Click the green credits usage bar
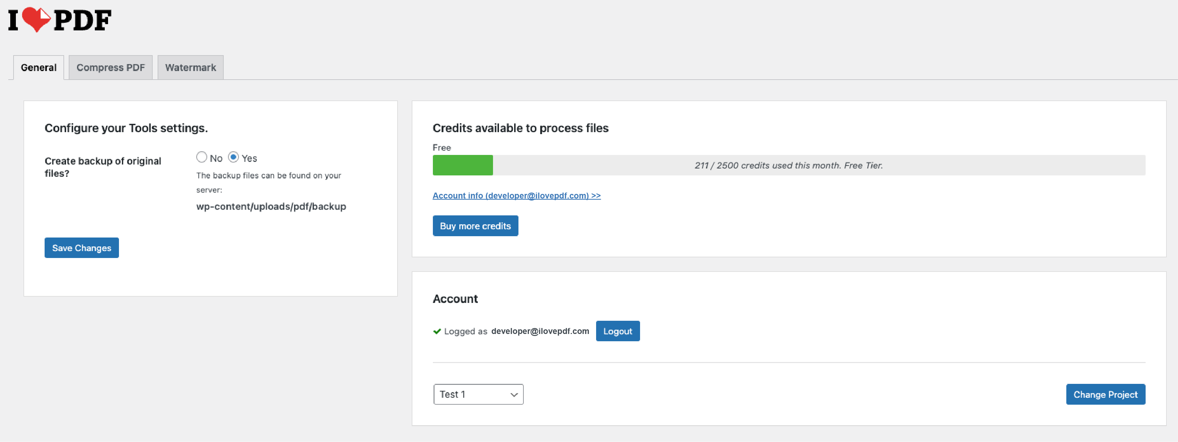The image size is (1178, 442). click(462, 166)
